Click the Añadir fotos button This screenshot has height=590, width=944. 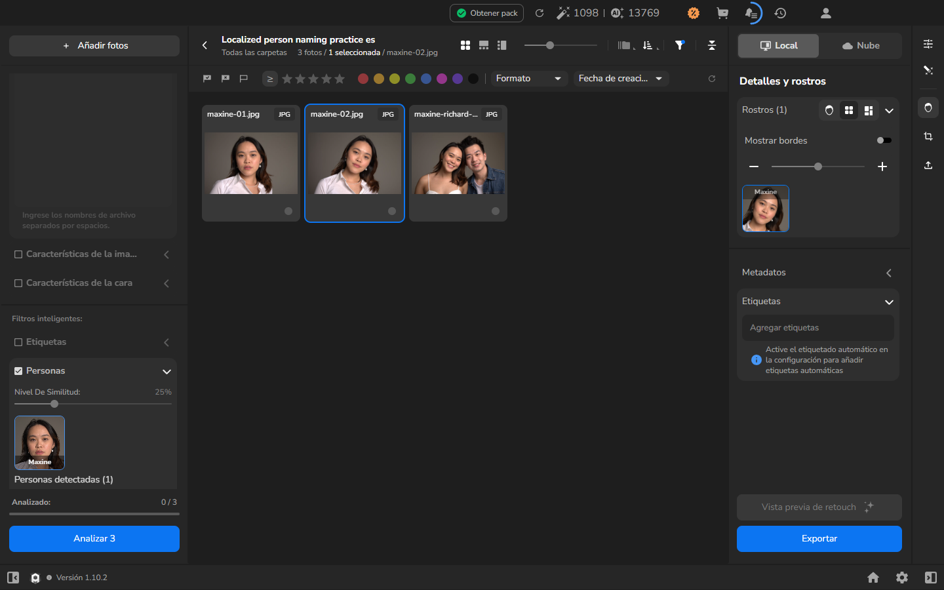[x=94, y=46]
